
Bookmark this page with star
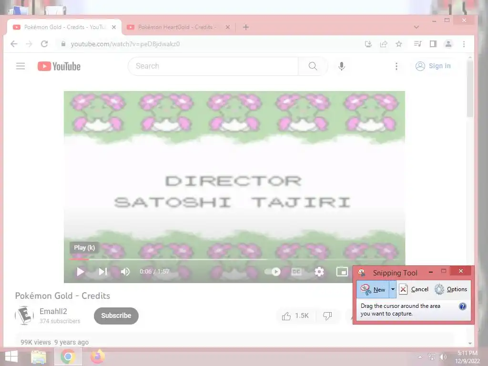(399, 44)
